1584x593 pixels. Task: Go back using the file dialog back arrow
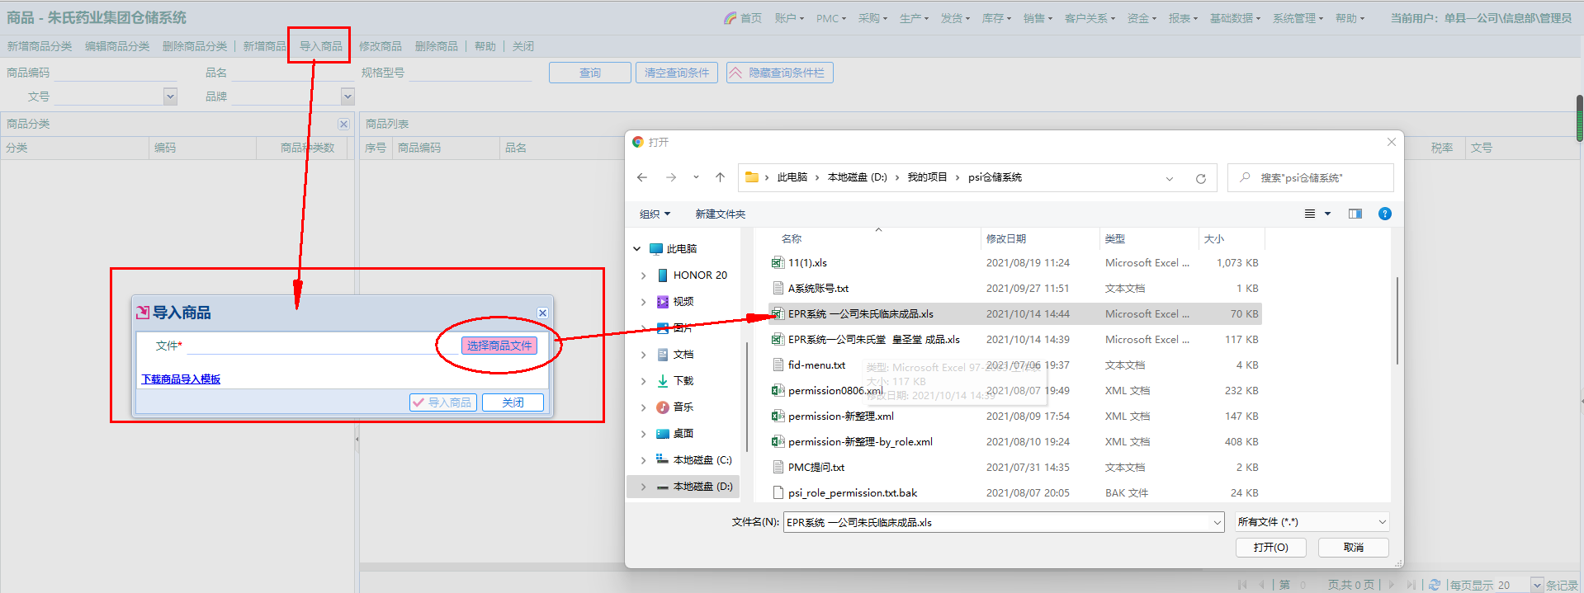(x=642, y=177)
